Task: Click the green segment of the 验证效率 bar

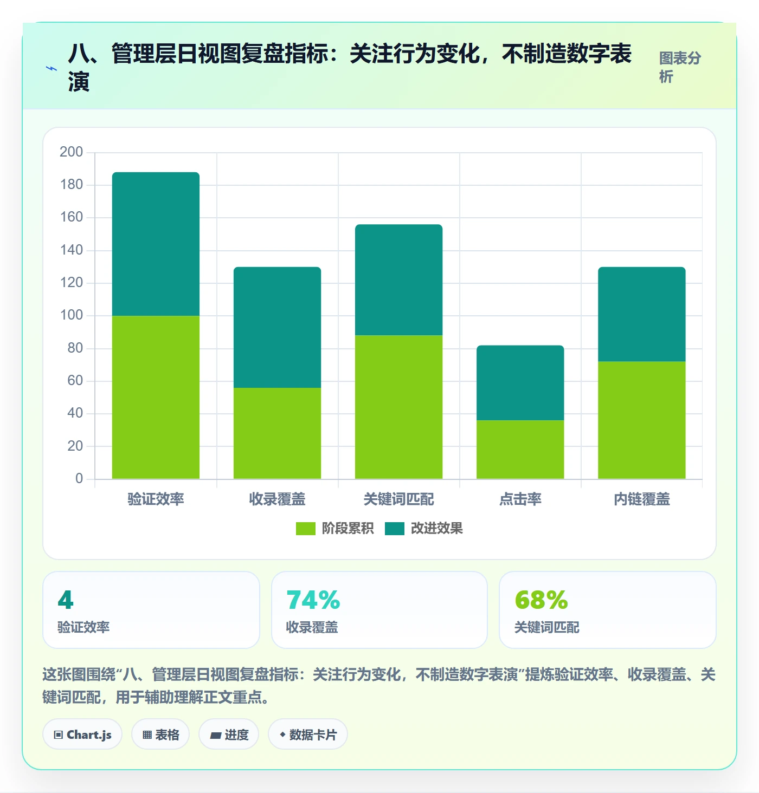Action: click(156, 397)
